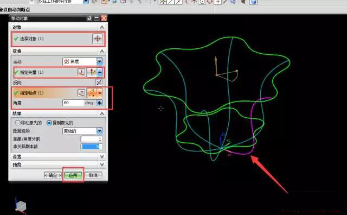Open the axis point method dropdown arrow
The image size is (347, 215).
coord(100,93)
